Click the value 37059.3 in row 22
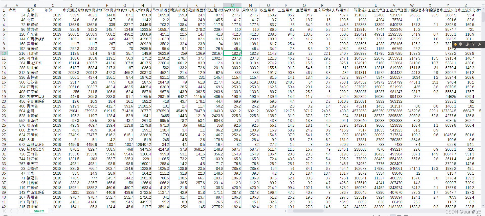The height and width of the screenshot is (216, 485). click(161, 111)
